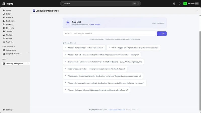Click the Markets globe icon
This screenshot has width=201, height=113.
[x=4, y=35]
